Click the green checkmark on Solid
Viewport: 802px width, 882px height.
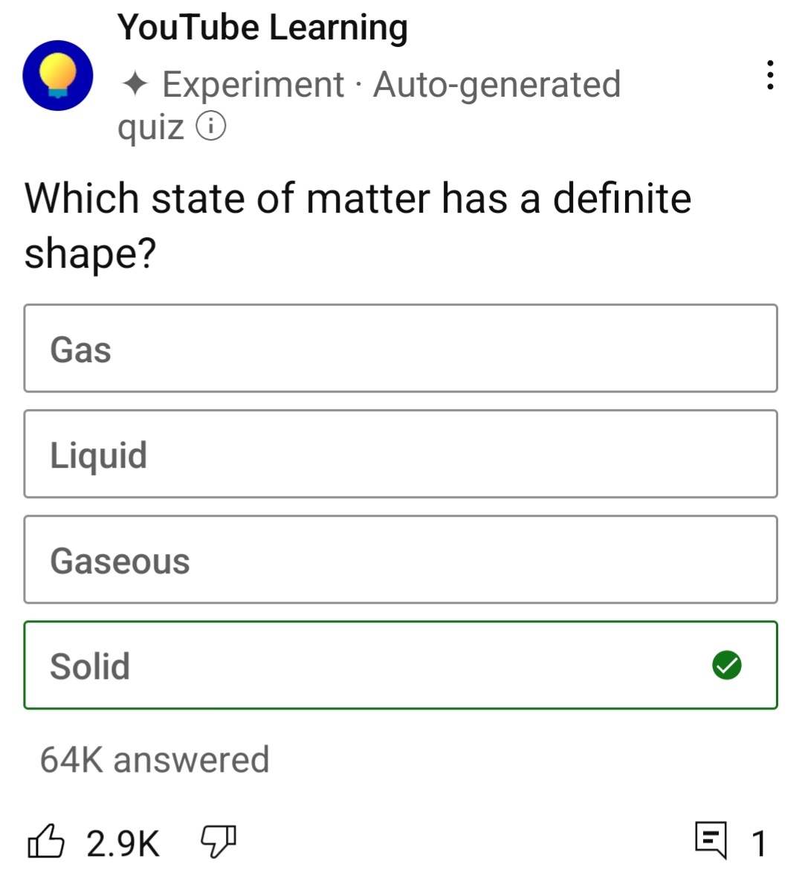726,665
